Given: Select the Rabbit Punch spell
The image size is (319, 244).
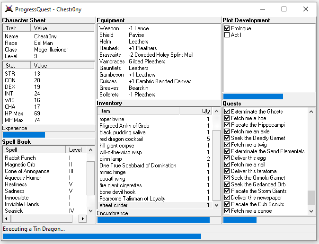Looking at the screenshot, I should coord(45,158).
